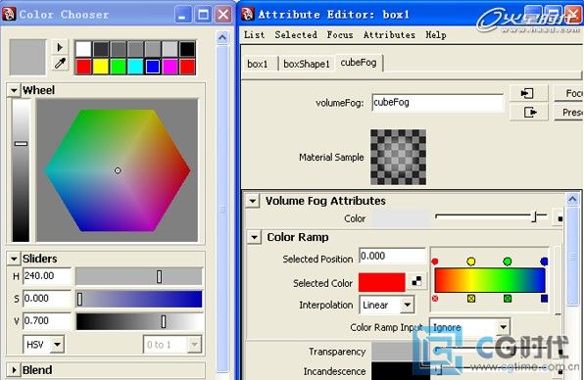Screen dimensions: 584x380
Task: Click the current color preview box
Action: pos(27,58)
